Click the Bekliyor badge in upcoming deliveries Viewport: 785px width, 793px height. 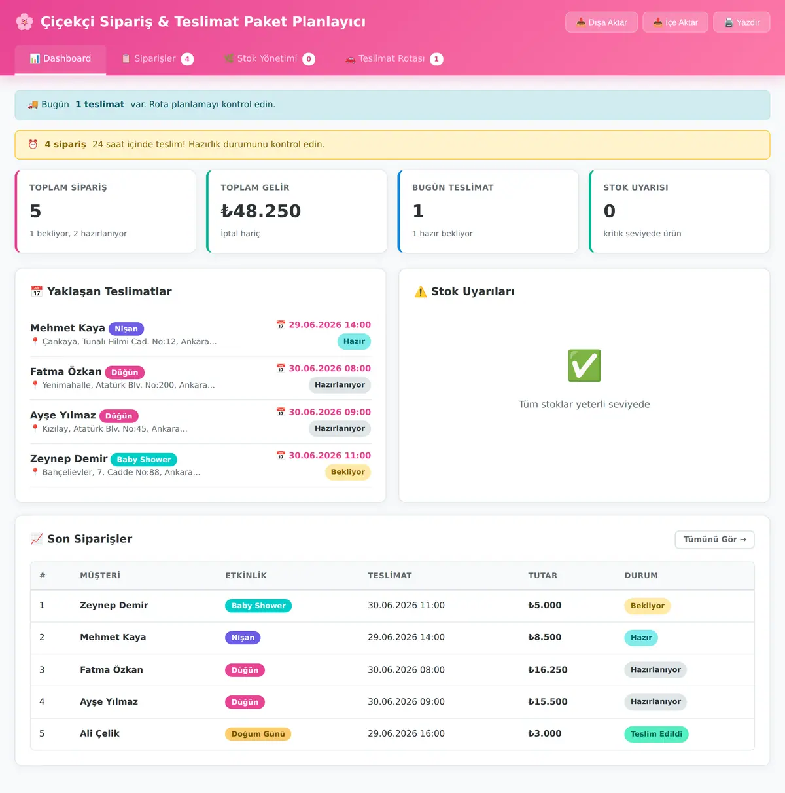click(348, 472)
